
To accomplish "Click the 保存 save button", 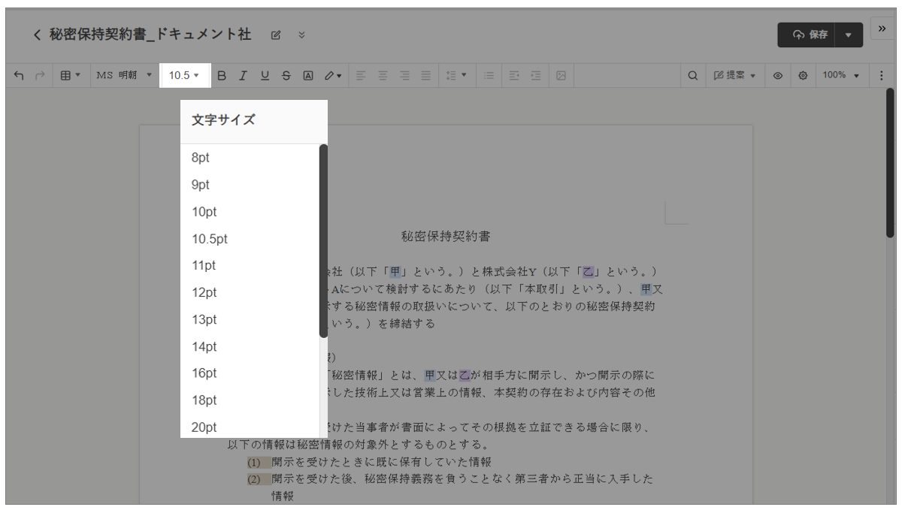I will click(x=811, y=35).
